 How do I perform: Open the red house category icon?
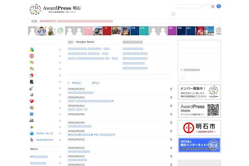pyautogui.click(x=32, y=75)
